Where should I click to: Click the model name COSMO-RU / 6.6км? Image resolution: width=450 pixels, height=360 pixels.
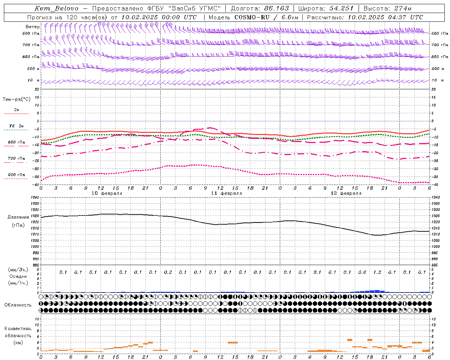266,17
